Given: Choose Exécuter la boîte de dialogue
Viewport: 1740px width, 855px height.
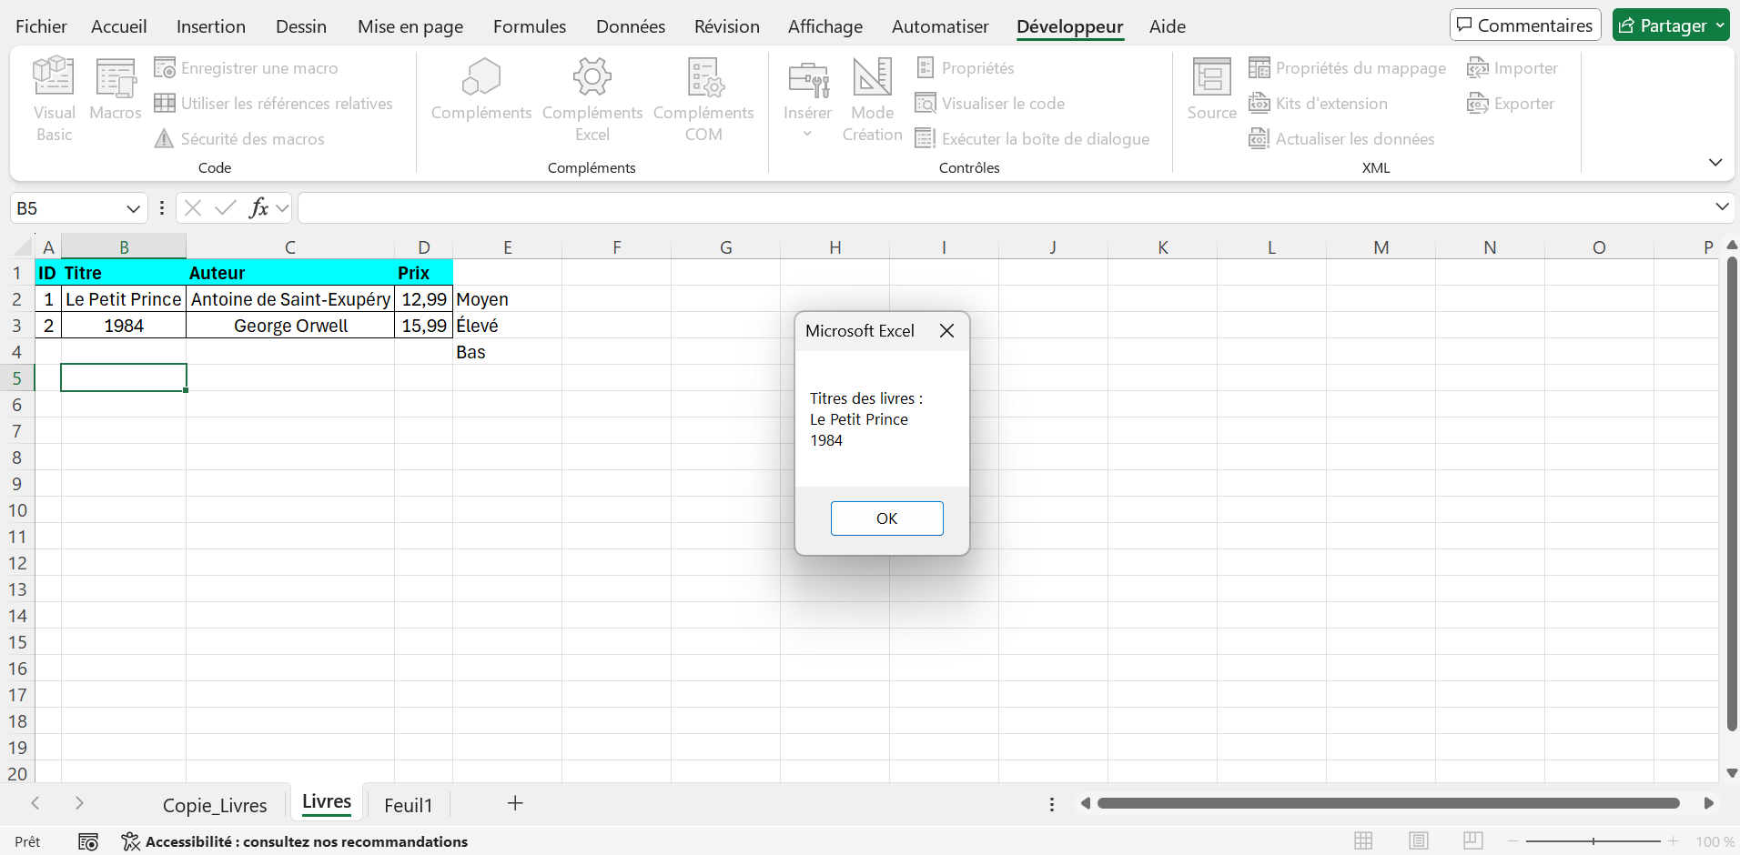Looking at the screenshot, I should tap(1032, 139).
